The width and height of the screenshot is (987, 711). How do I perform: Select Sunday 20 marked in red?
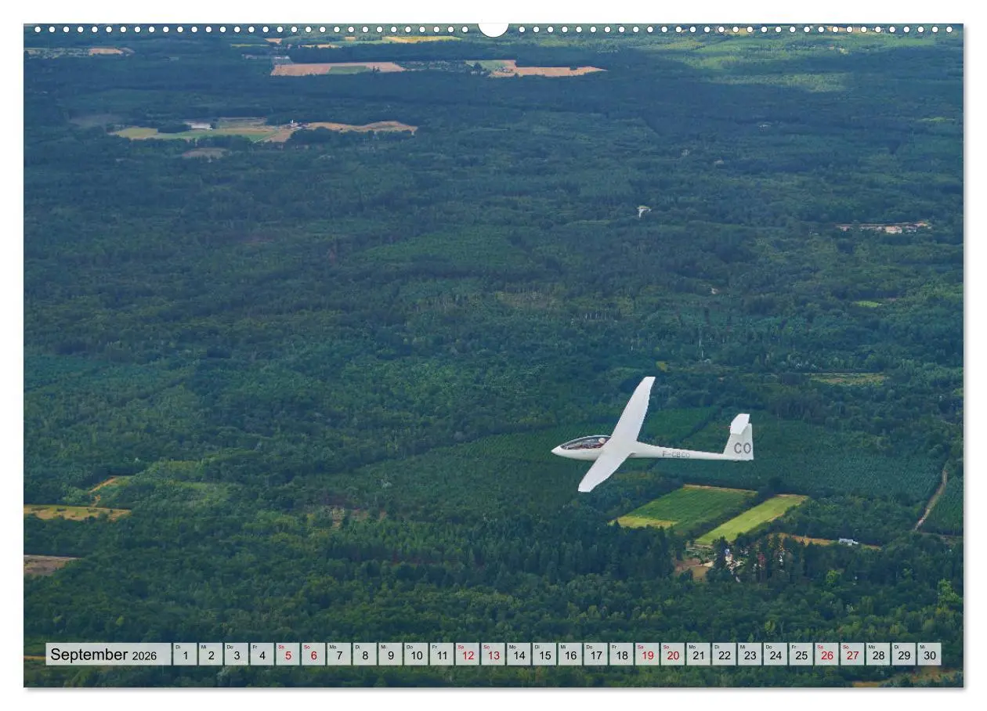(672, 655)
